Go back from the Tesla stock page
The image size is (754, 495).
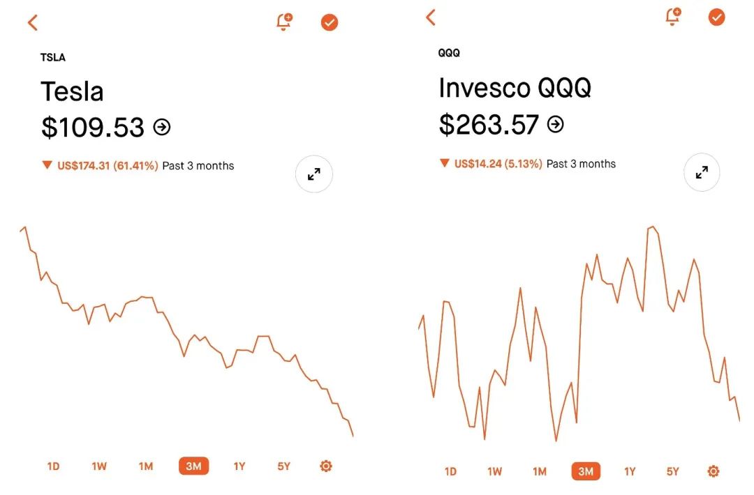32,22
